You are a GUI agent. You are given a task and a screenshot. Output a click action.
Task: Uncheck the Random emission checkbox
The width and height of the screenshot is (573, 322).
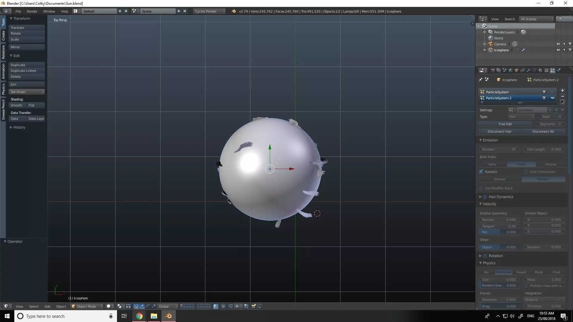[x=481, y=171]
